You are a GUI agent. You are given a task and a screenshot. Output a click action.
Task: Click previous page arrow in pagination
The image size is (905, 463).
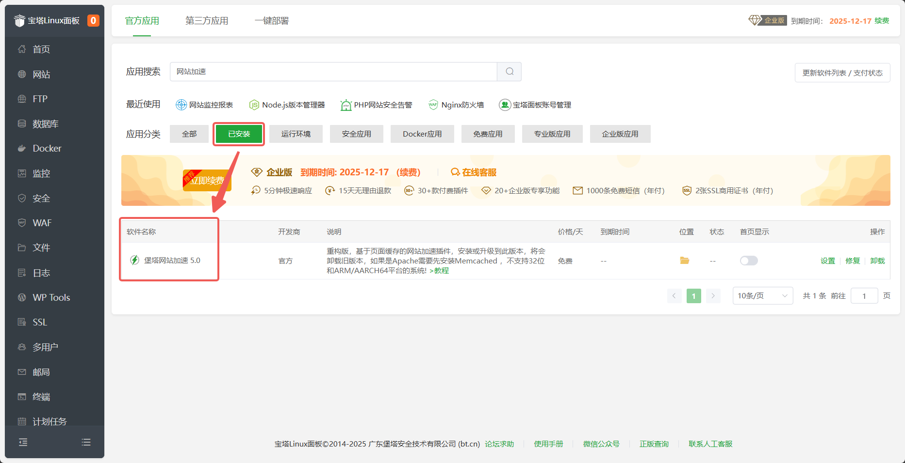674,296
